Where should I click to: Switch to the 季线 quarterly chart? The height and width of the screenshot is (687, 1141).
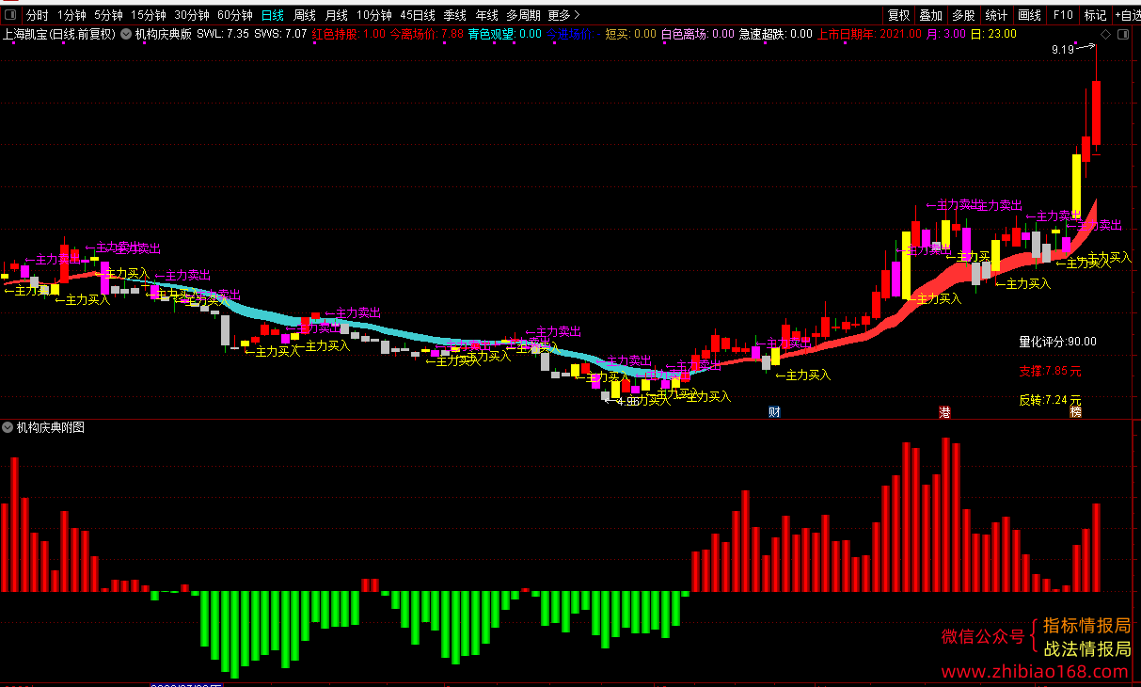click(x=455, y=15)
